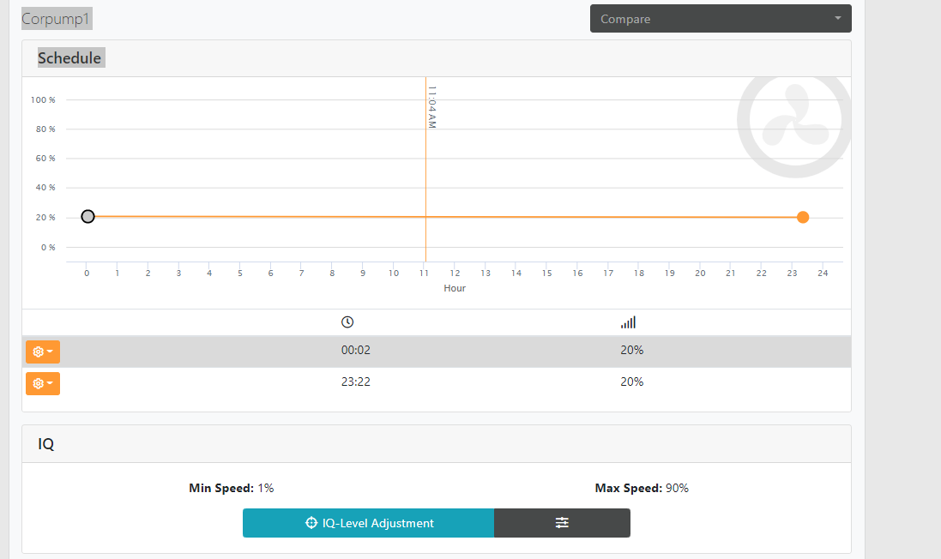Select the gray schedule point at hour 0
The height and width of the screenshot is (559, 941).
[x=87, y=217]
